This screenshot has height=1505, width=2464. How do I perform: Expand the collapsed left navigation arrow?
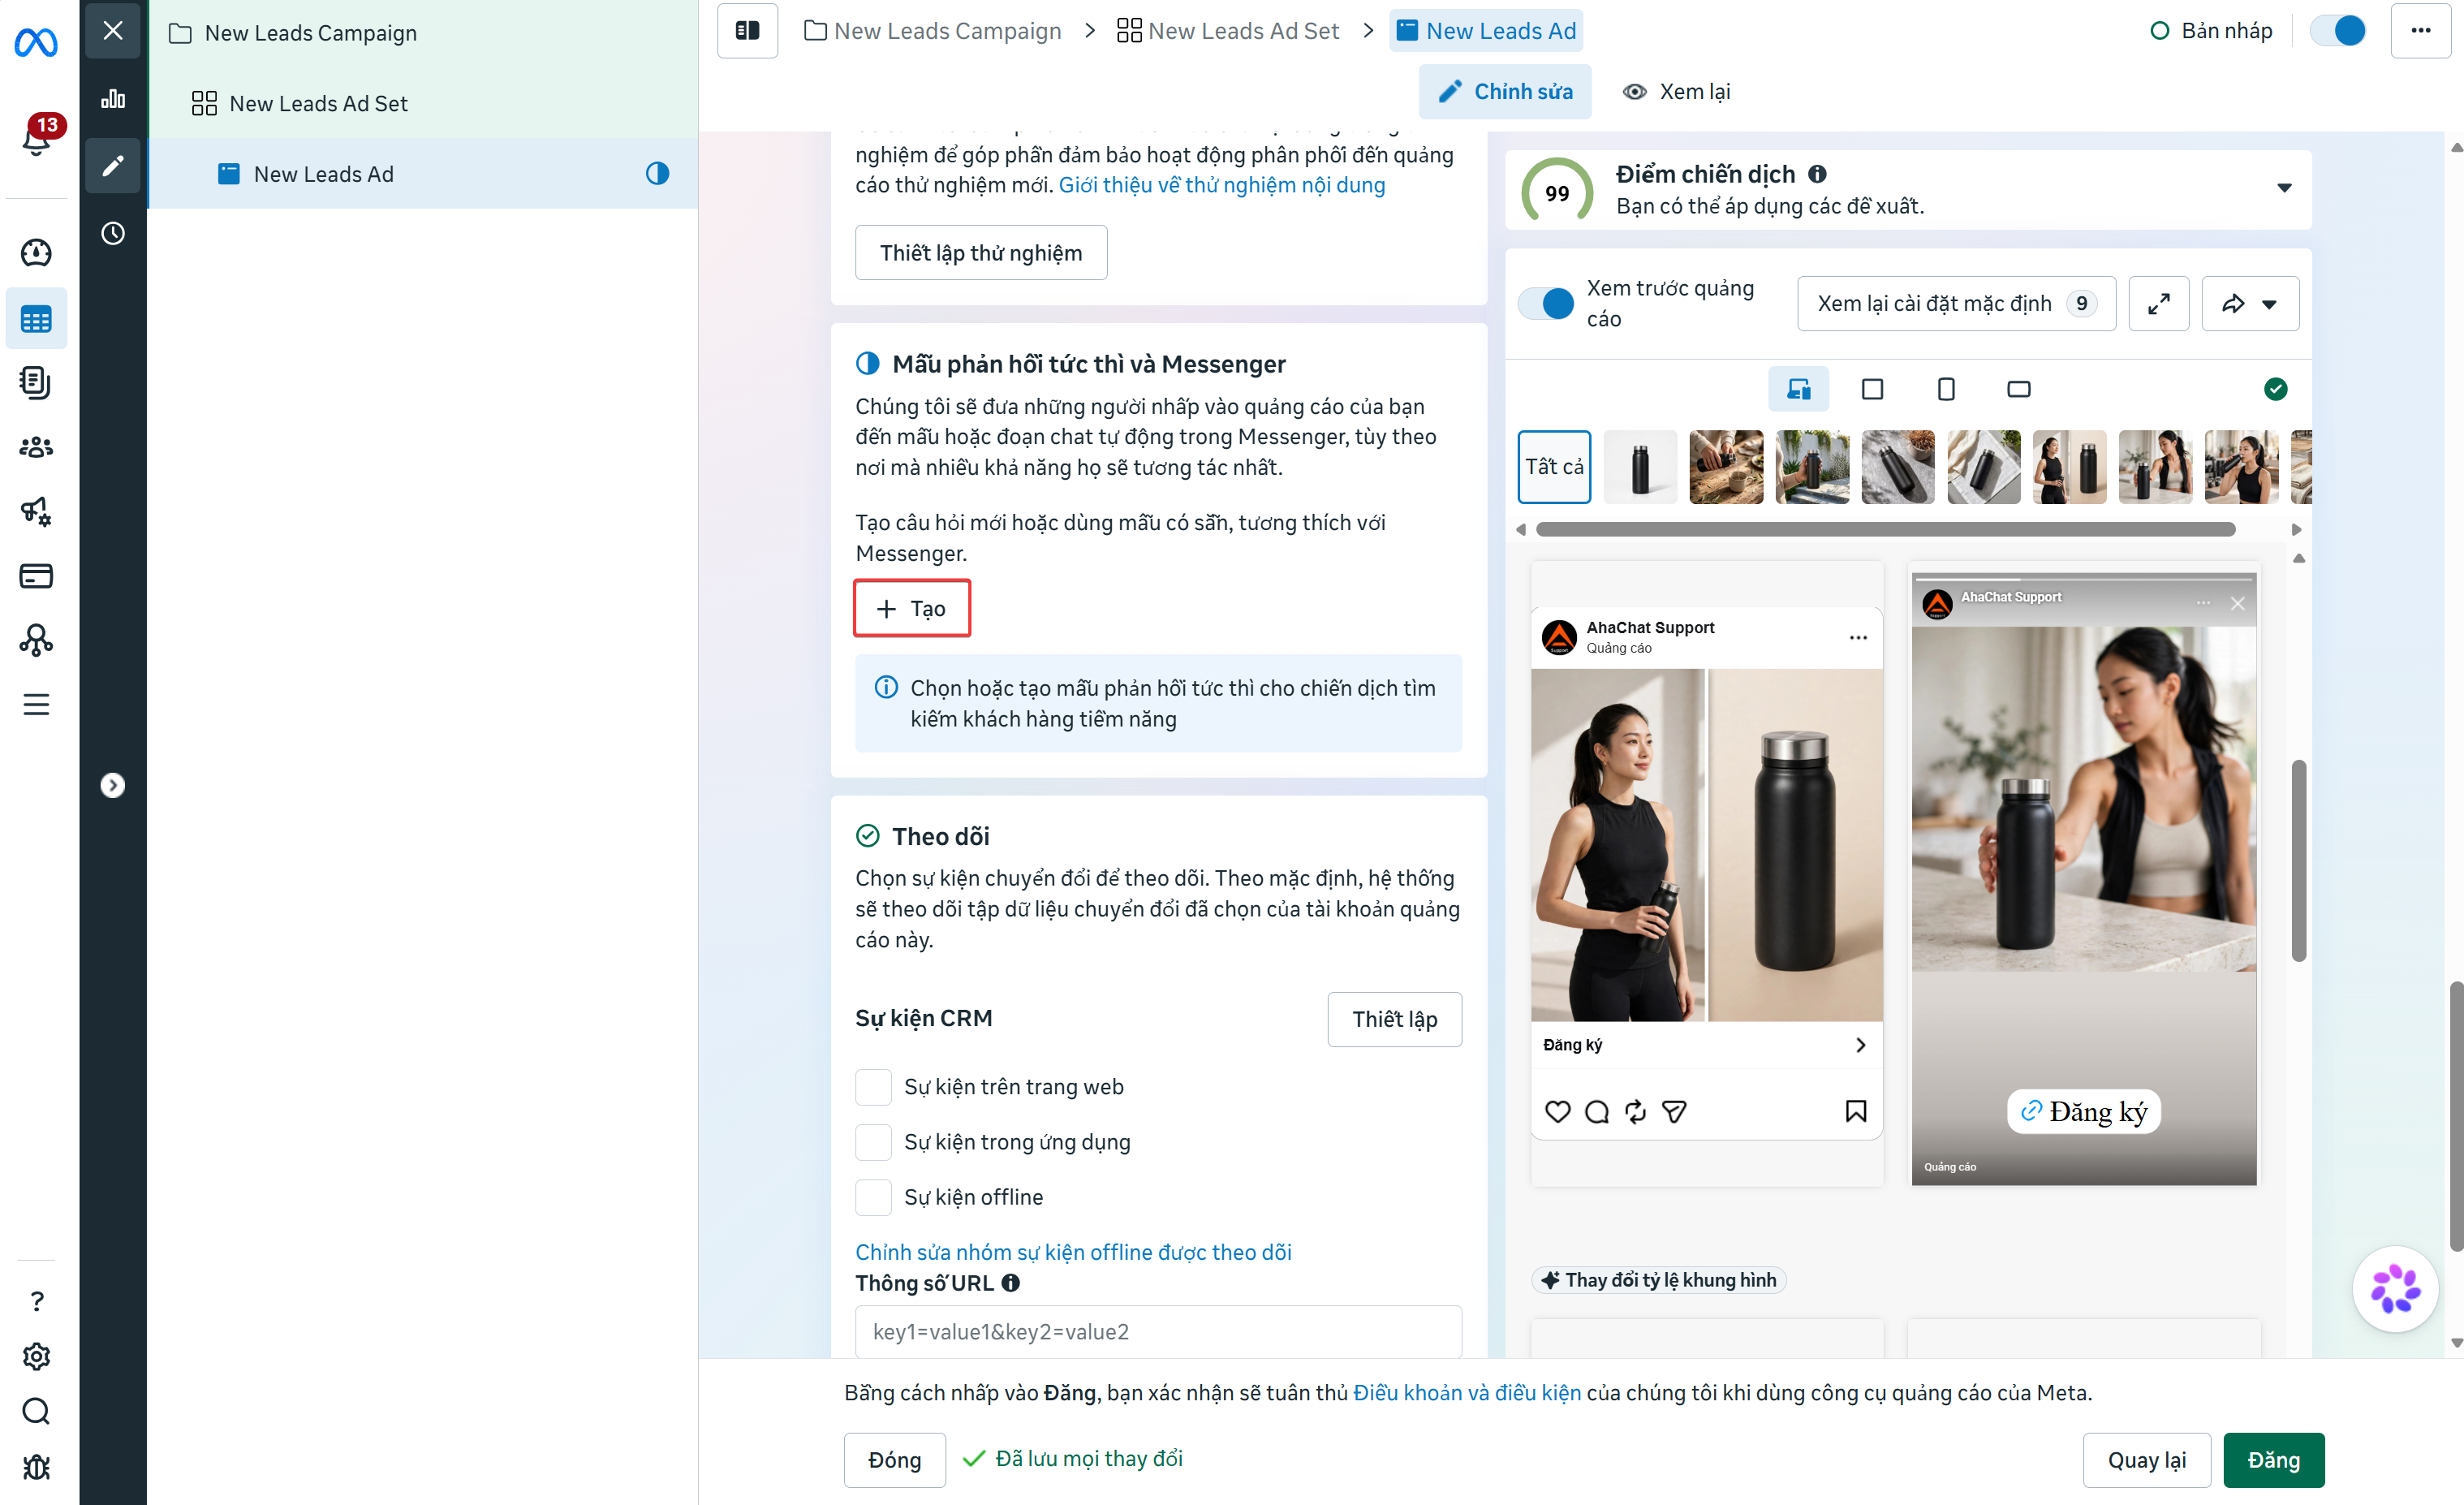113,785
